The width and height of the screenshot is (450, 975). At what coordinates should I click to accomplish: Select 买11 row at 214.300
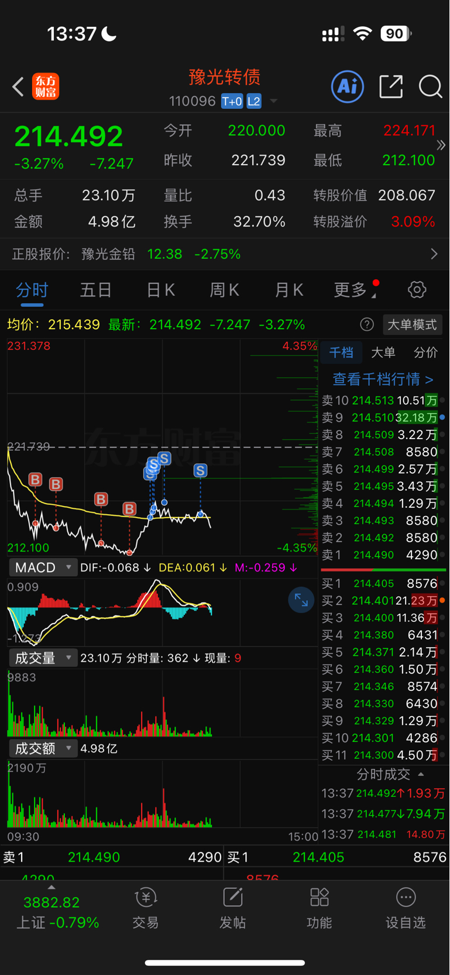tap(383, 755)
